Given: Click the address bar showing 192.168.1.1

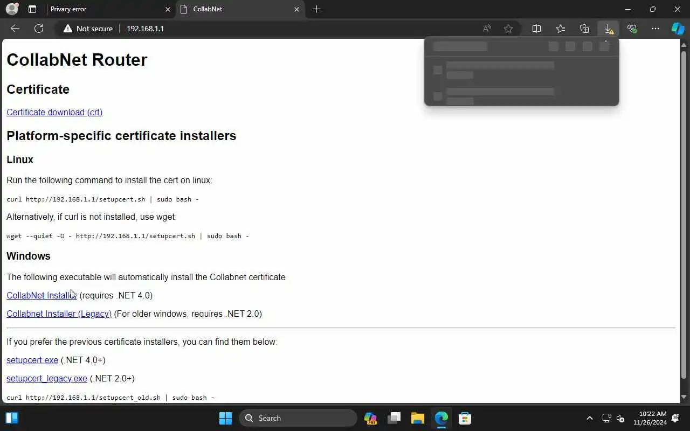Looking at the screenshot, I should point(145,29).
